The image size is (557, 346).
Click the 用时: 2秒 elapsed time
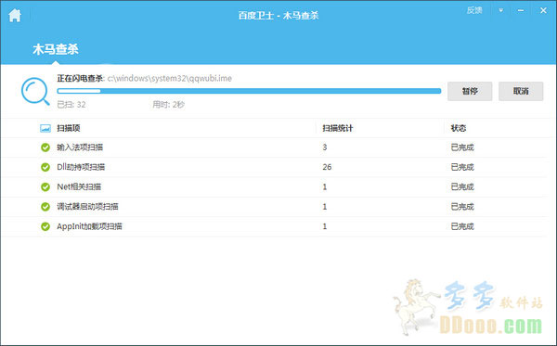[x=169, y=104]
